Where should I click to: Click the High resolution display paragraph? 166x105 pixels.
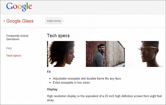pos(104,98)
